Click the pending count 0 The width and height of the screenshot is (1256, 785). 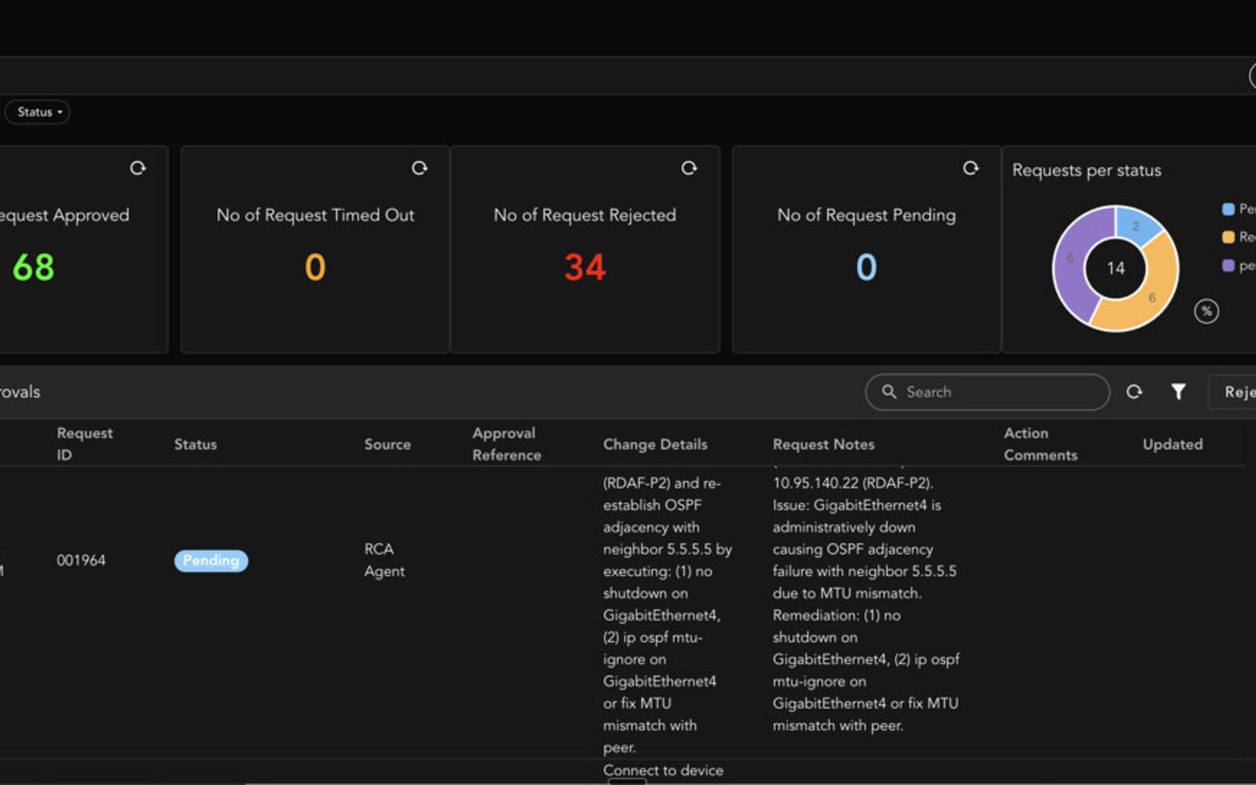(867, 268)
